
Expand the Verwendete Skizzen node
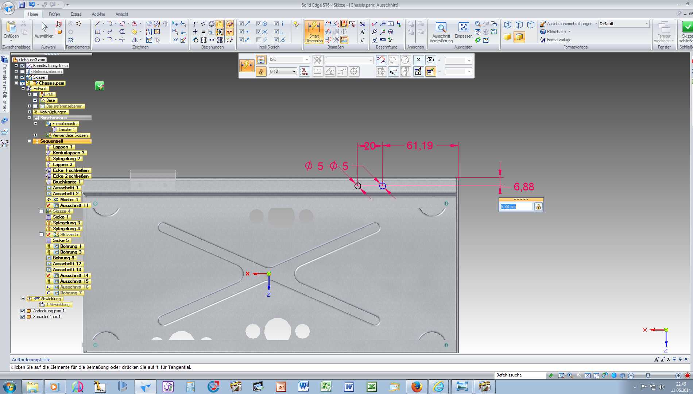point(35,135)
